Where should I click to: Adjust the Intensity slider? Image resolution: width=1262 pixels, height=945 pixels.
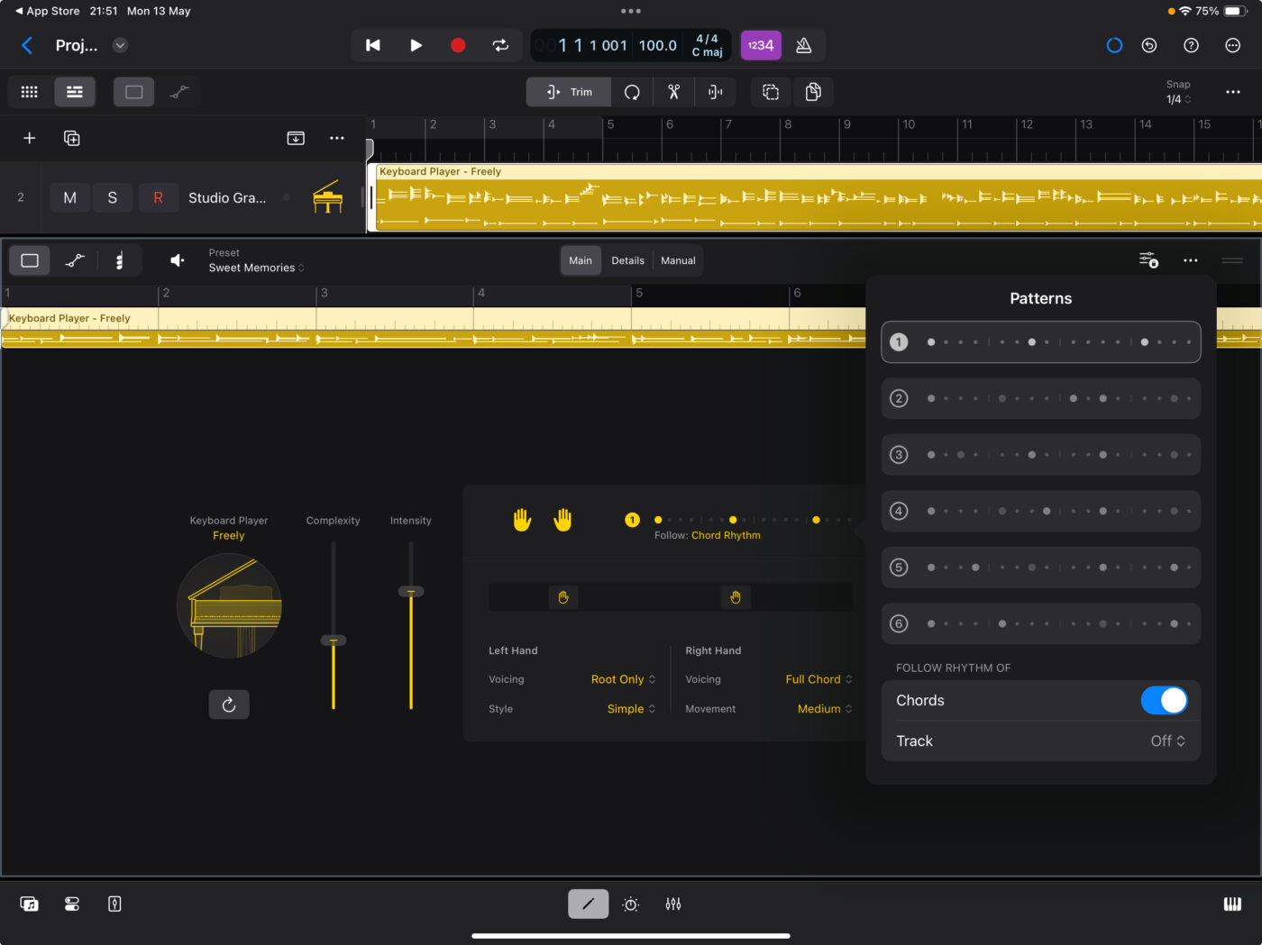click(411, 592)
